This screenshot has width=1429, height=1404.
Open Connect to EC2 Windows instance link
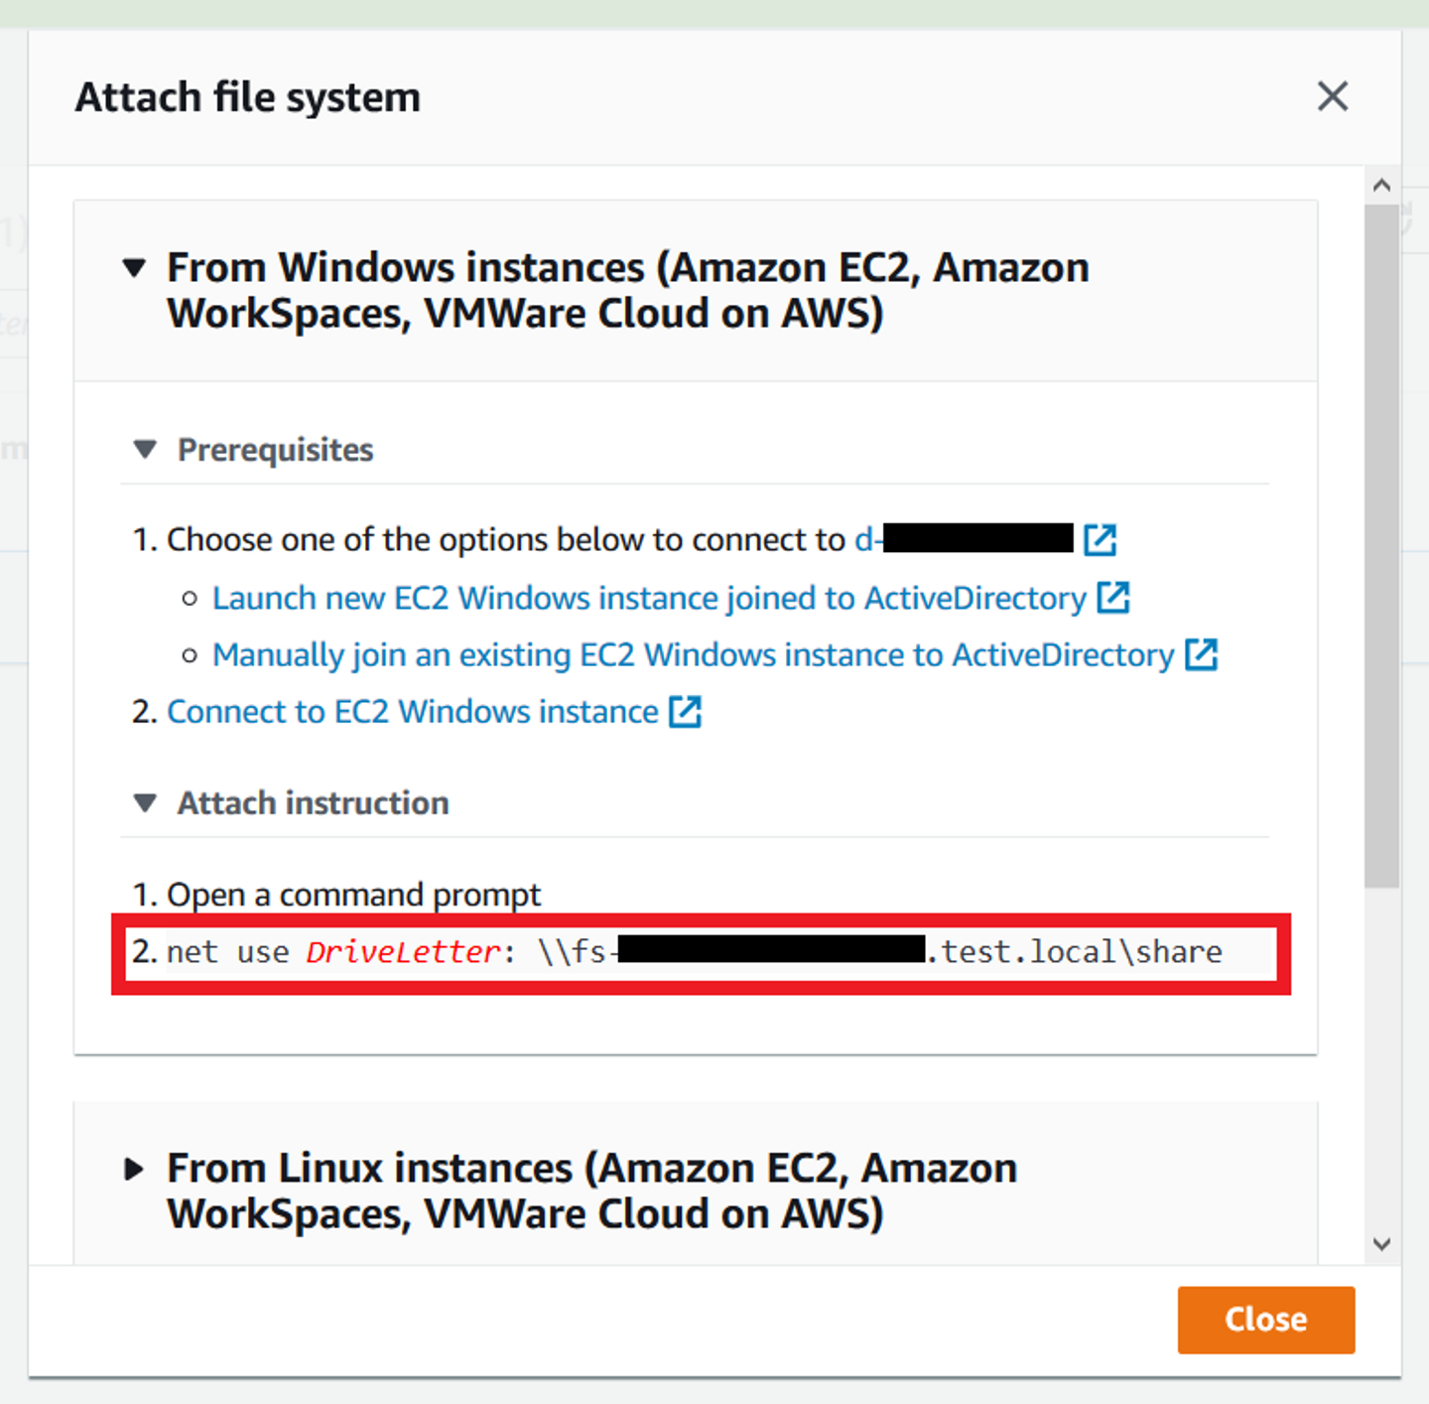coord(412,712)
